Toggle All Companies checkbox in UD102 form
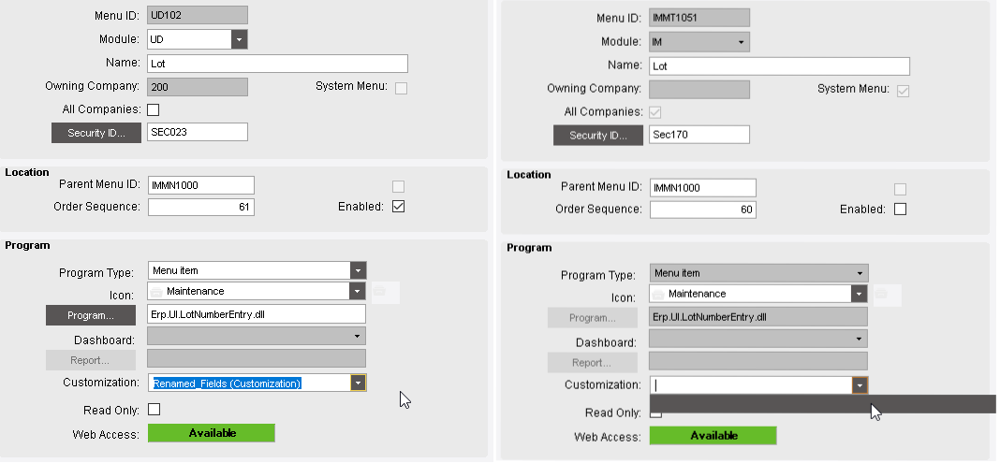This screenshot has width=1000, height=463. click(x=153, y=109)
